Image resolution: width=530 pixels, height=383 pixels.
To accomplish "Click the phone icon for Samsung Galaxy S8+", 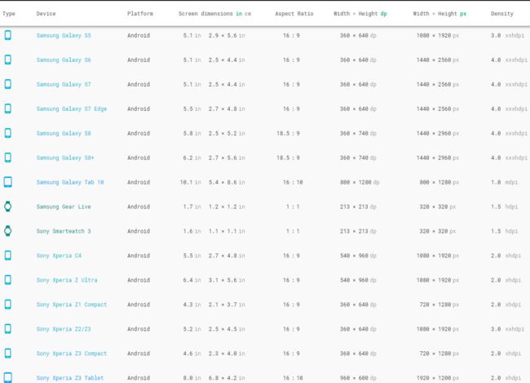I will [x=8, y=158].
